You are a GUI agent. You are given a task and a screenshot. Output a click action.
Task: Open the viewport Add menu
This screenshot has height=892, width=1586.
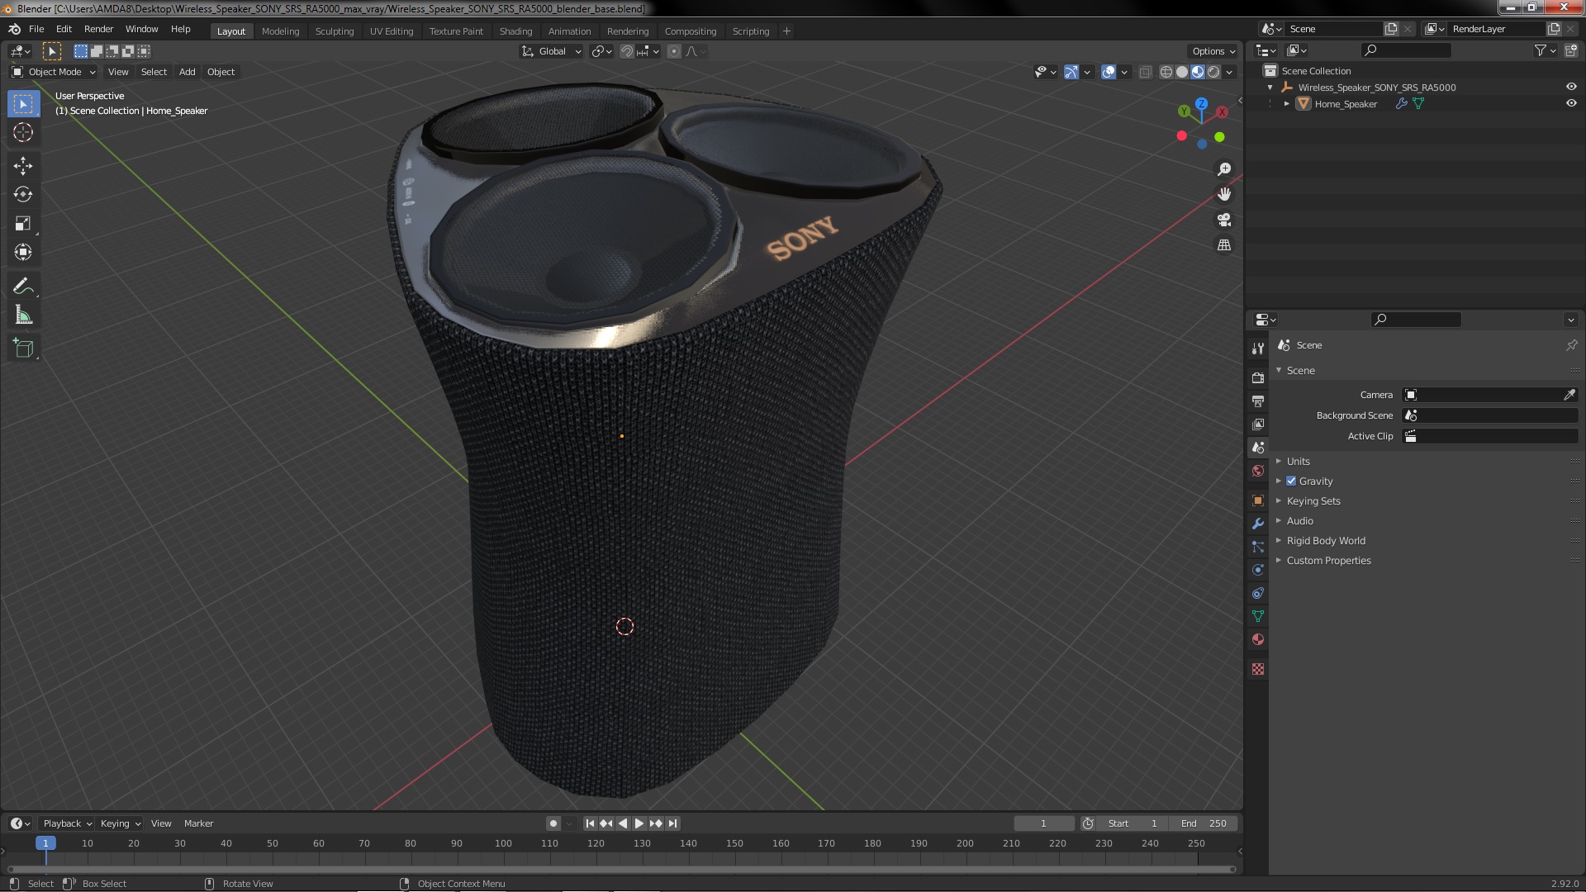pos(187,72)
